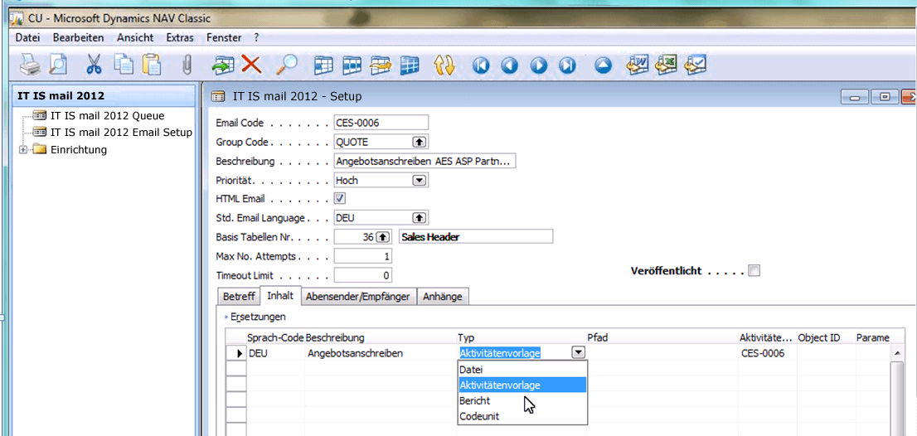Viewport: 917px width, 436px height.
Task: Switch to the Anhänge tab
Action: tap(443, 296)
